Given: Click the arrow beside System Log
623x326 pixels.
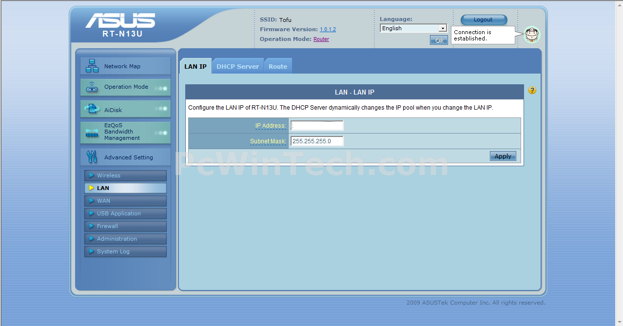Looking at the screenshot, I should click(91, 251).
